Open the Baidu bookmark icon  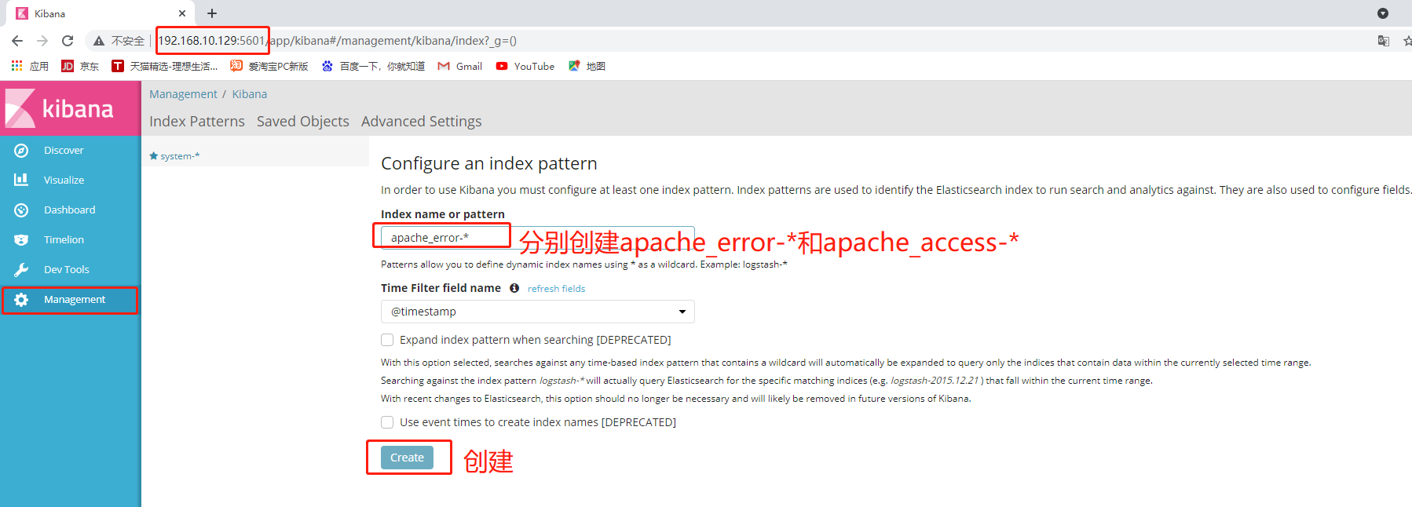tap(327, 66)
